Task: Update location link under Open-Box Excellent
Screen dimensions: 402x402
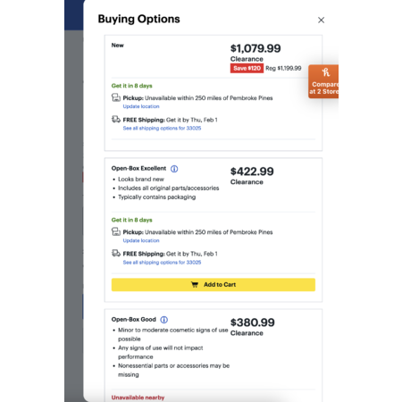Action: [x=141, y=240]
